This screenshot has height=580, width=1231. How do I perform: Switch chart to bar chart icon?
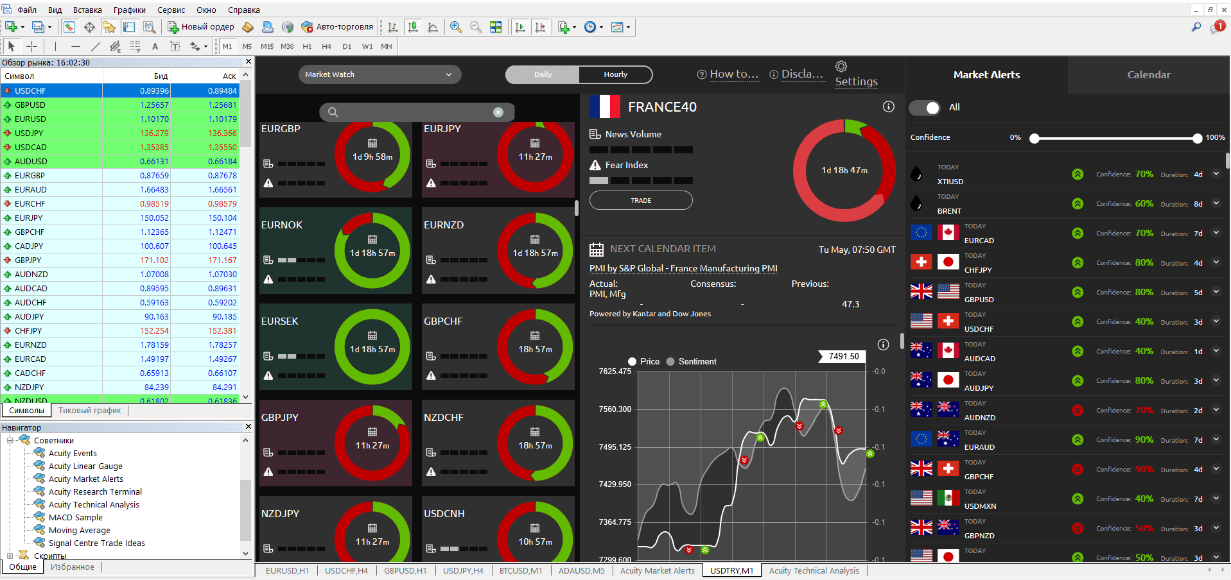pyautogui.click(x=393, y=27)
